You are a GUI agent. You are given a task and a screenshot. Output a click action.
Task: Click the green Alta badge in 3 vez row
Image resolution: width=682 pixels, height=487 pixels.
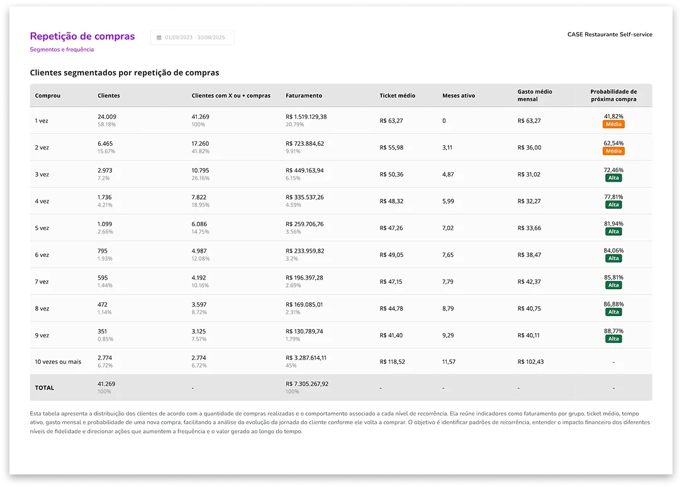613,178
